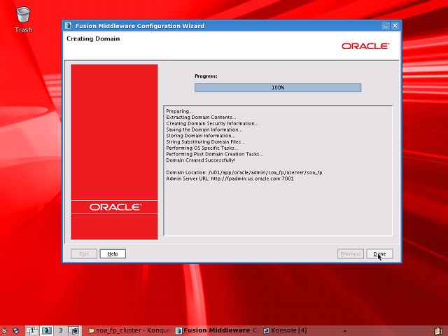Select 'Storing Domain Information...' line
Viewport: 448px width, 336px height.
click(201, 136)
